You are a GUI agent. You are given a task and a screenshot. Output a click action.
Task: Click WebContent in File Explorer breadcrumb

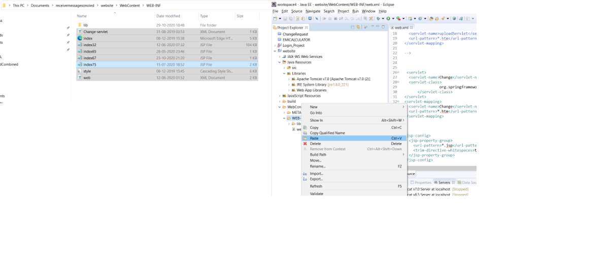[130, 5]
